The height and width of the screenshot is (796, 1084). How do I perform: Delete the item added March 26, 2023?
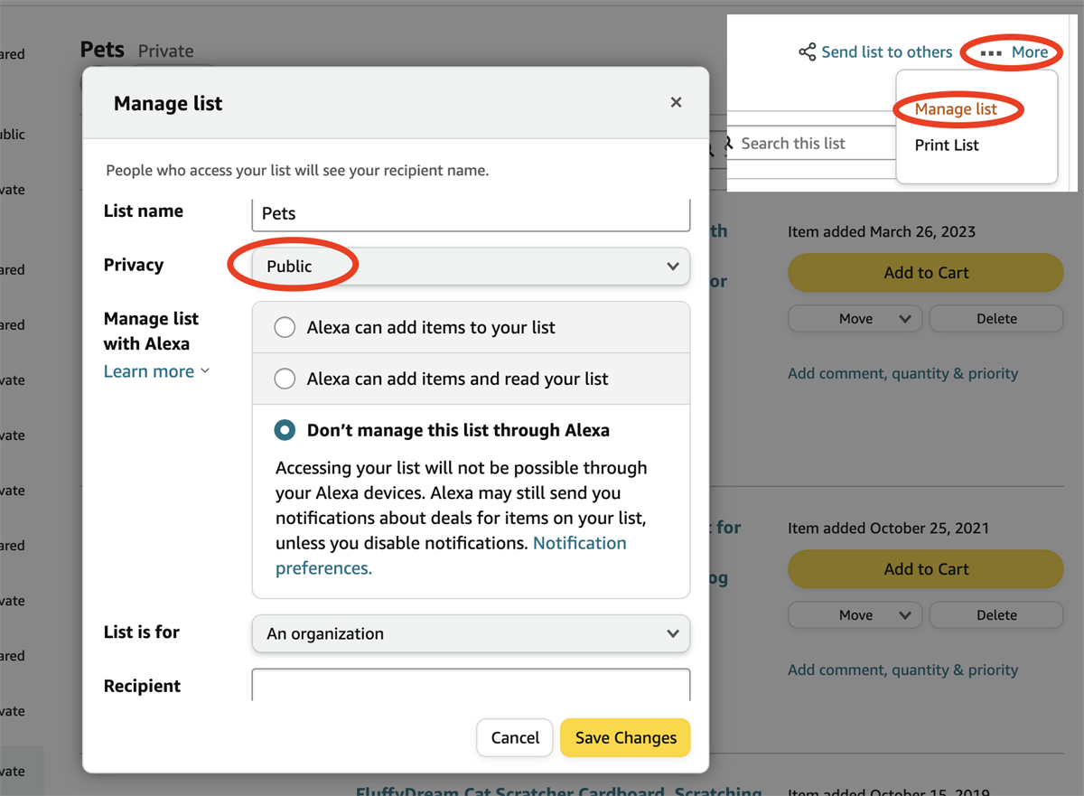(x=996, y=319)
